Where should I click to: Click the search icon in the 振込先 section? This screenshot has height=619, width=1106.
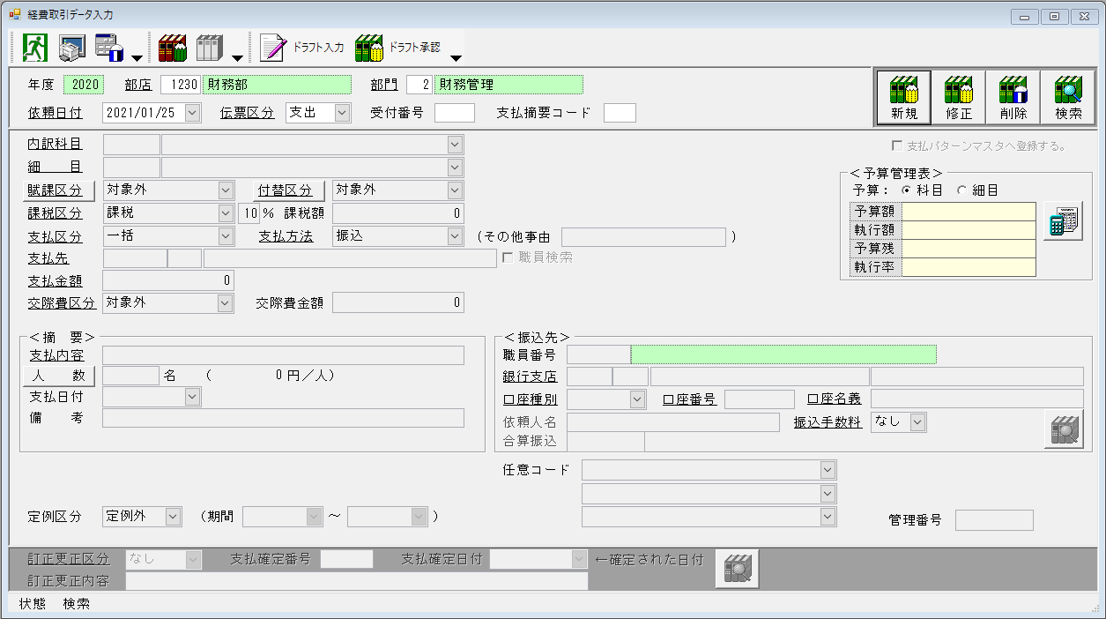pos(1064,429)
